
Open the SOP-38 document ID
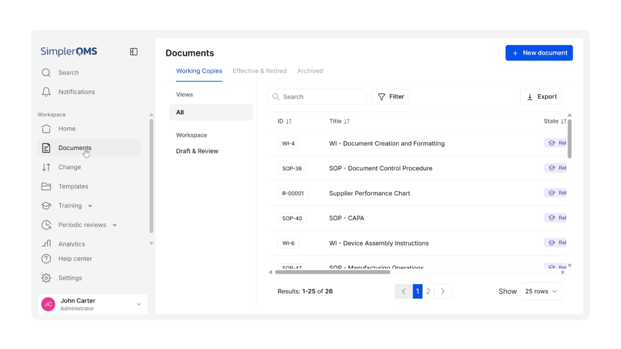(292, 168)
